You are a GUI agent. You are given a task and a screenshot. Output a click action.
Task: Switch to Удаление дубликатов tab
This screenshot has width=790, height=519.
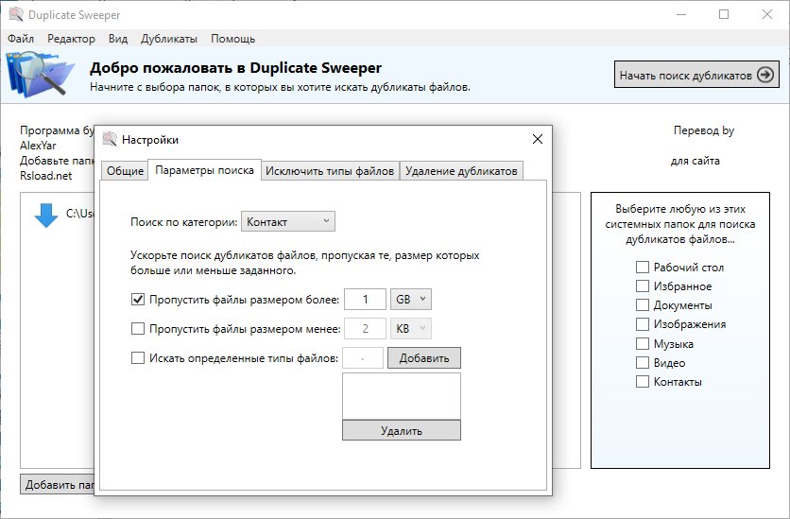pyautogui.click(x=461, y=171)
